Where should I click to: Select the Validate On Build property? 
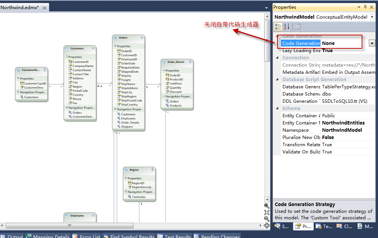coord(328,152)
